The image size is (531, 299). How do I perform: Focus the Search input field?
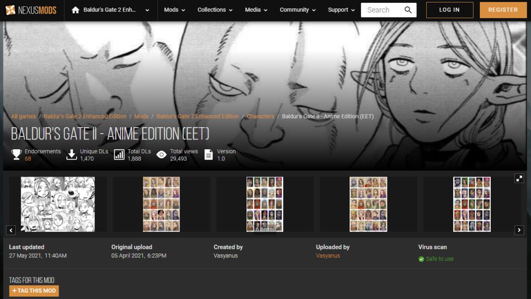pos(383,10)
